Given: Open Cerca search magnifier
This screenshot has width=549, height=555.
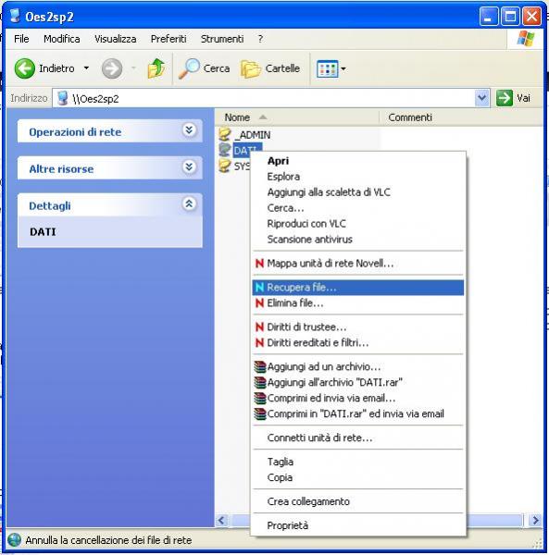Looking at the screenshot, I should pos(189,68).
